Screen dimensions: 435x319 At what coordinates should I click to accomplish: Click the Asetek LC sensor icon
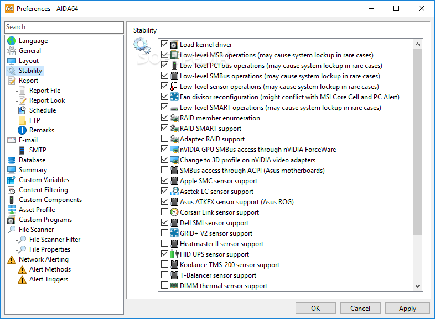[x=174, y=191]
